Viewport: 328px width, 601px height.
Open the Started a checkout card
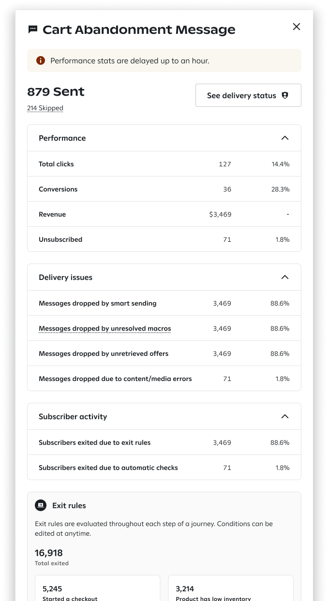[97, 588]
